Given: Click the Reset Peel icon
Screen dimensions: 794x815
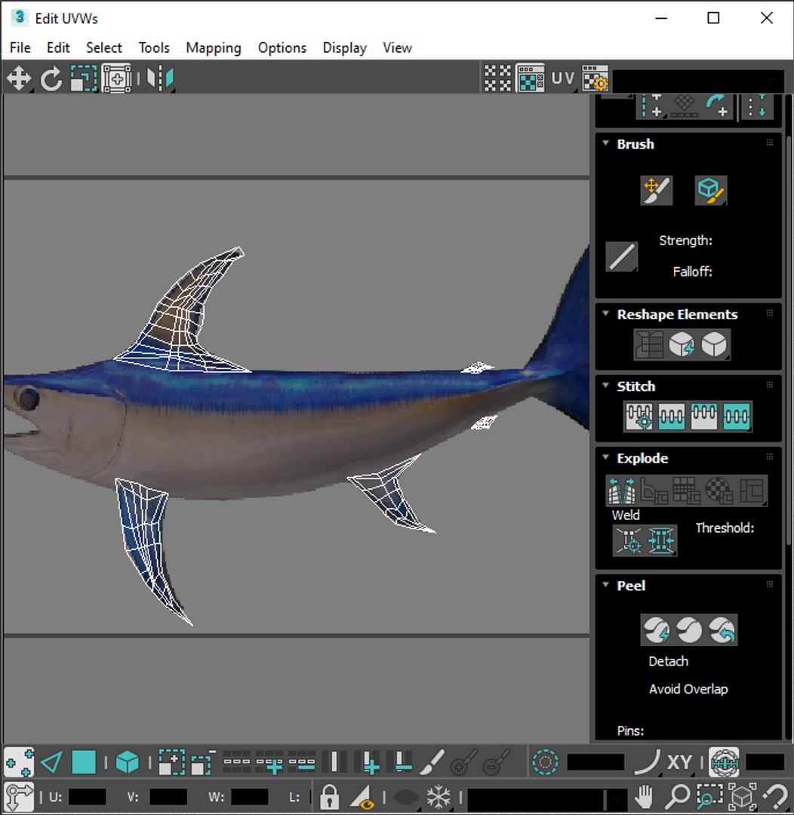Looking at the screenshot, I should pyautogui.click(x=722, y=630).
